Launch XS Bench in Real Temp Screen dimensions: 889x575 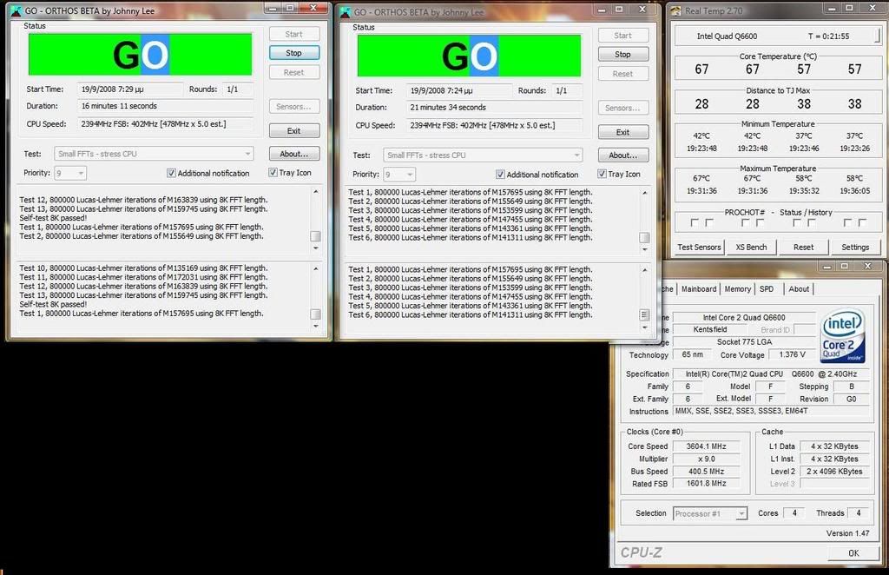coord(751,248)
